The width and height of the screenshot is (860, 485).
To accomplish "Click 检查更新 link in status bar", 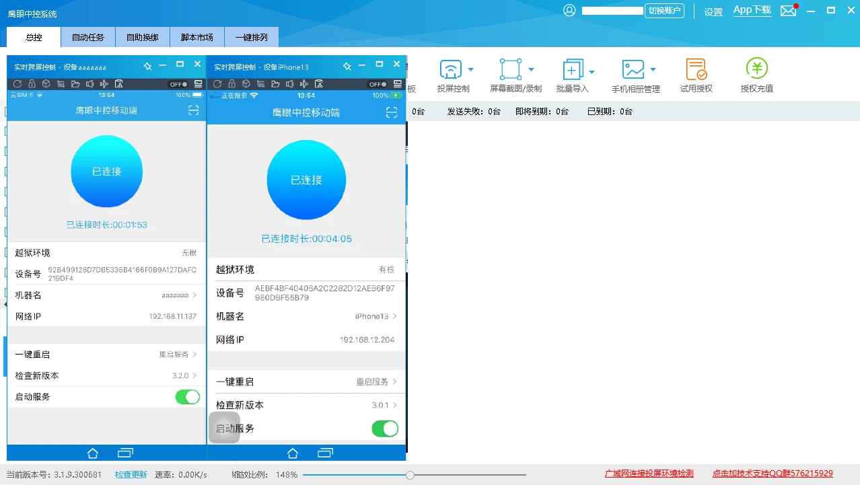I will coord(131,474).
